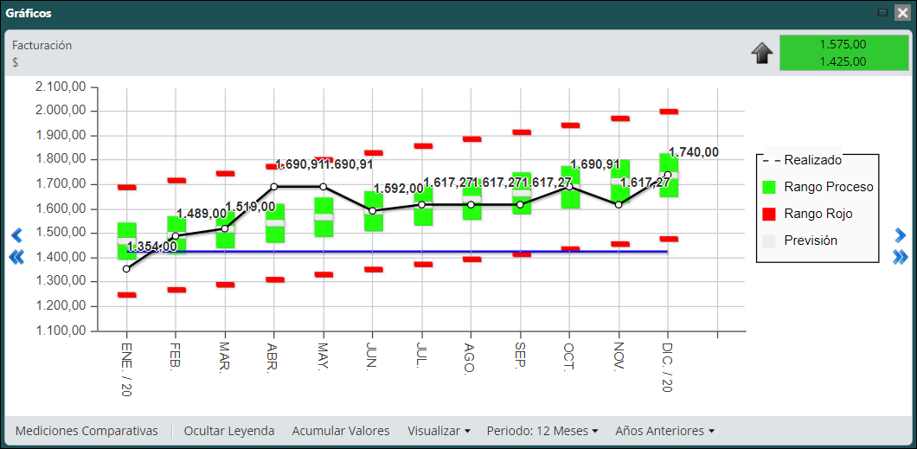Open Mediciones Comparativas
This screenshot has width=917, height=449.
[87, 431]
